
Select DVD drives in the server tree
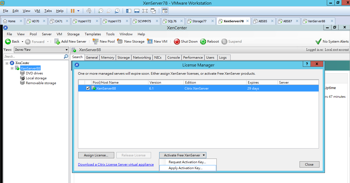click(x=34, y=73)
